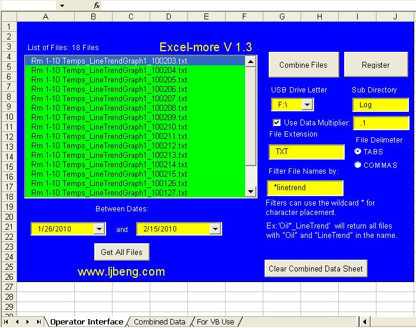Click the Register button
The image size is (416, 328).
click(x=376, y=65)
